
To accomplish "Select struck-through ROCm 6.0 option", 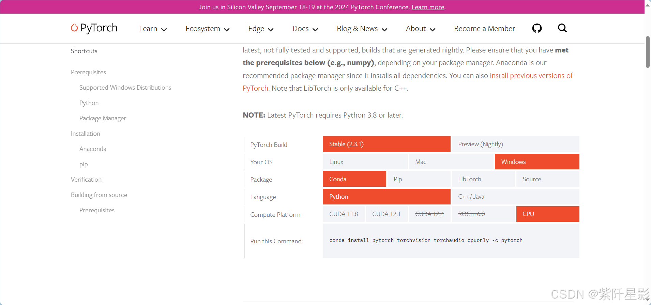I will (x=483, y=214).
